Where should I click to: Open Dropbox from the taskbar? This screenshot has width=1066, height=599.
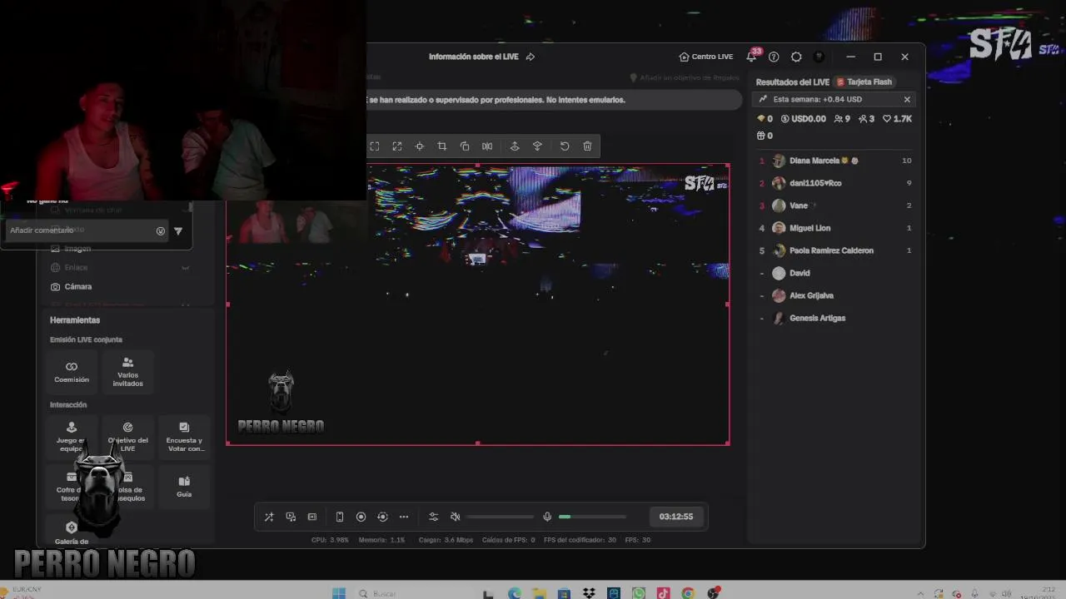590,593
